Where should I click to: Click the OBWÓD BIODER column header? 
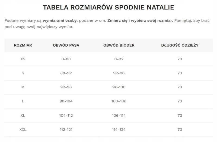click(119, 45)
